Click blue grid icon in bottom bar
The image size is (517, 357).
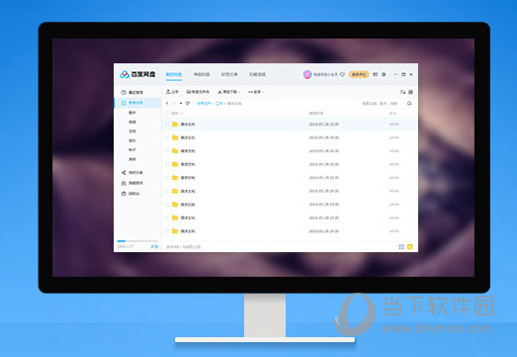401,247
